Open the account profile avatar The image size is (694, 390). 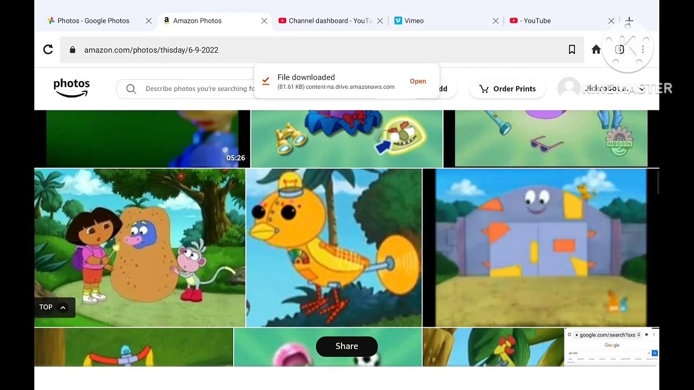click(x=569, y=88)
